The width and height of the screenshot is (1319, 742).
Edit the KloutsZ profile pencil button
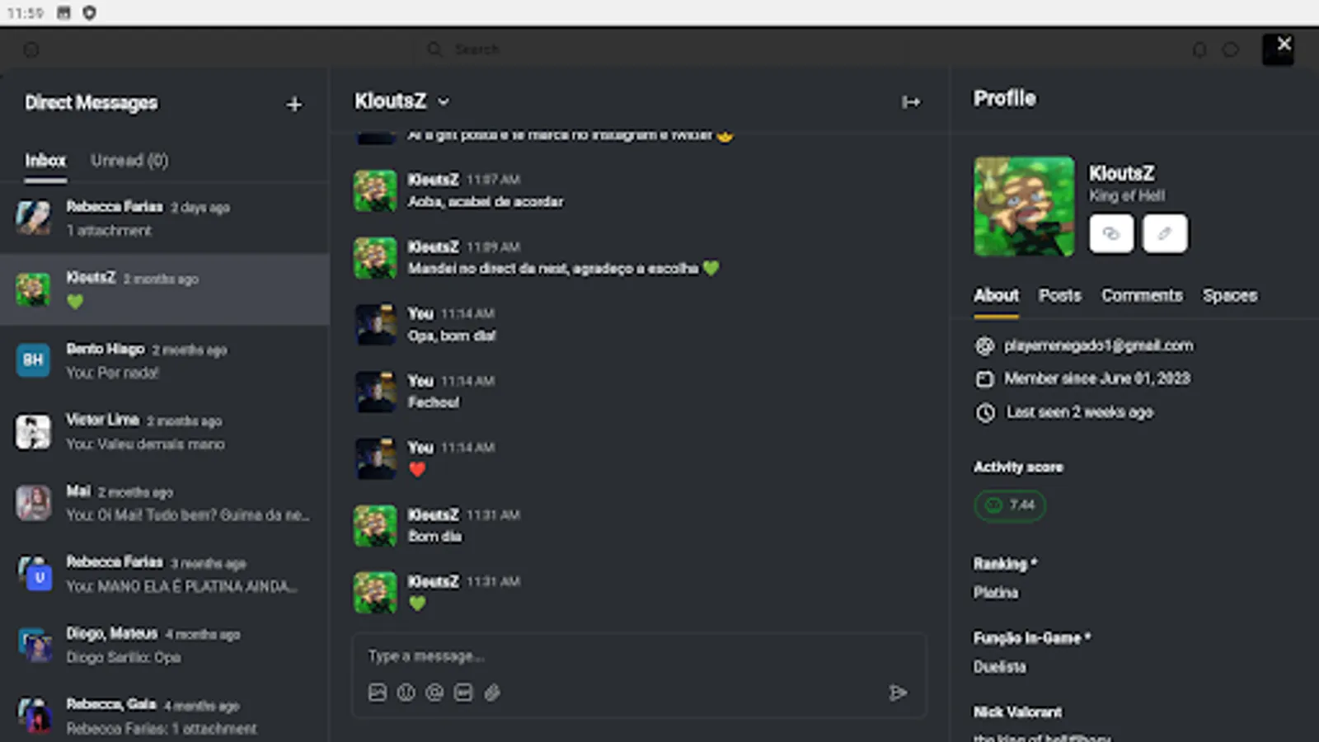click(1165, 233)
